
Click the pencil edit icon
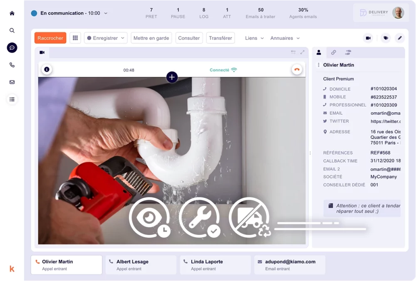400,38
